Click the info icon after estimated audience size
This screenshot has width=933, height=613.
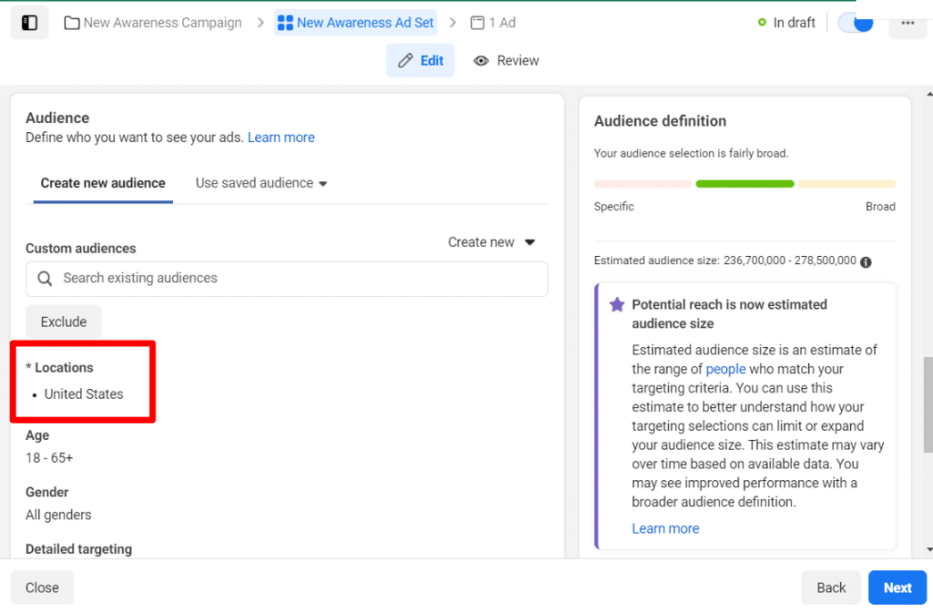(x=866, y=261)
